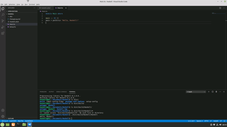Create a new terminal with plus icon

coord(209,92)
